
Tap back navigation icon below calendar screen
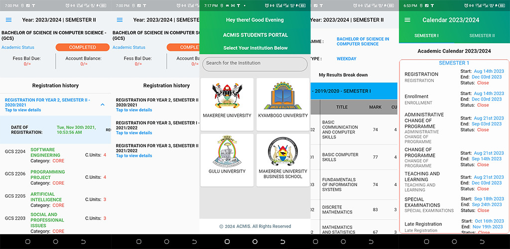click(x=482, y=242)
